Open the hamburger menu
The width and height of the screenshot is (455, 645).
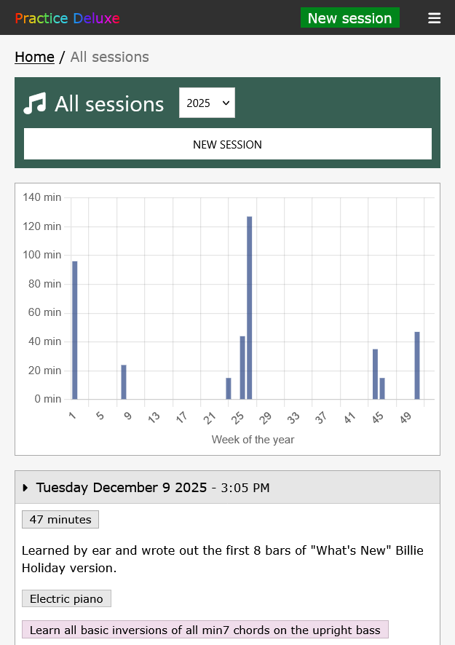pyautogui.click(x=434, y=18)
